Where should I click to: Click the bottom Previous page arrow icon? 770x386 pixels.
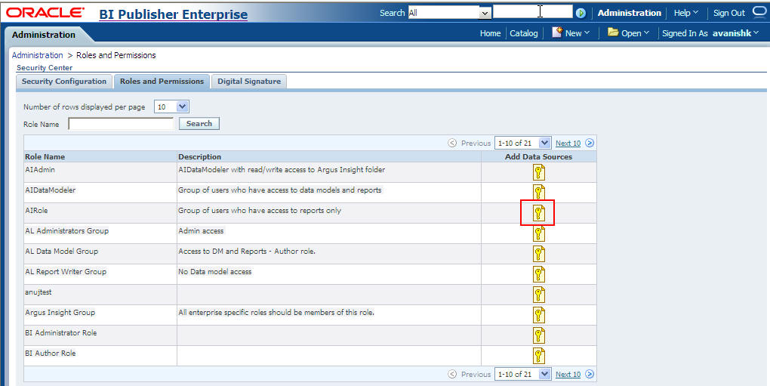[x=452, y=374]
